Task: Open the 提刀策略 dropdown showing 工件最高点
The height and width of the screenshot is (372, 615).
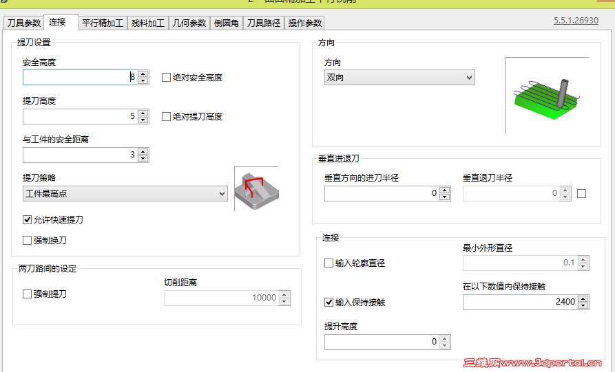Action: pos(125,193)
